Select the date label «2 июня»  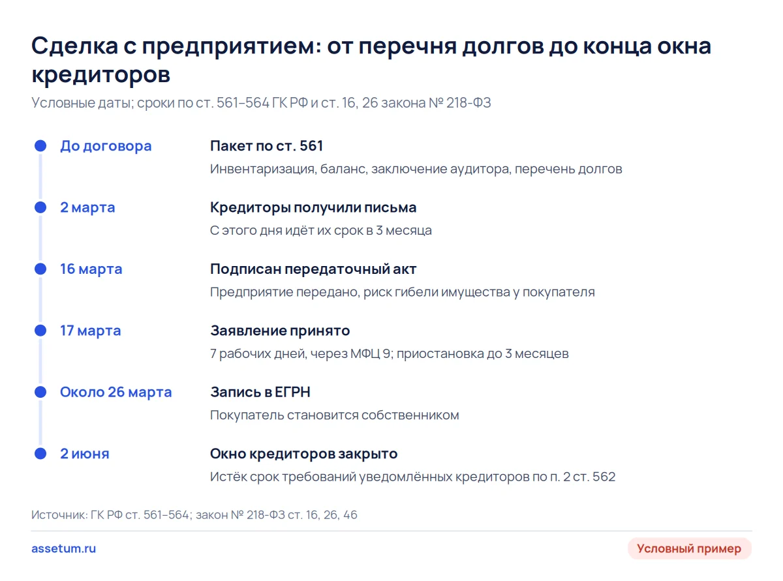[x=85, y=454]
